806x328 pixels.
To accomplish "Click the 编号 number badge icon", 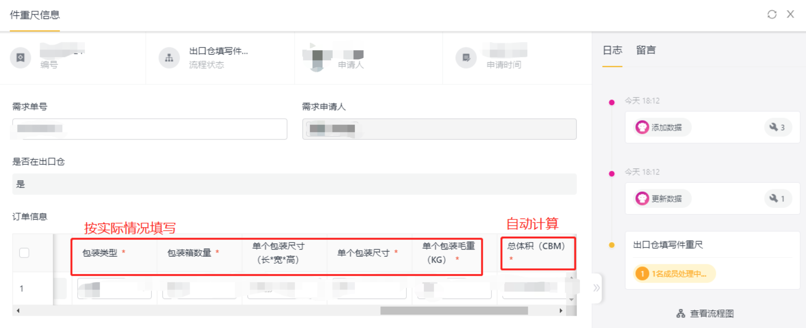I will [20, 58].
